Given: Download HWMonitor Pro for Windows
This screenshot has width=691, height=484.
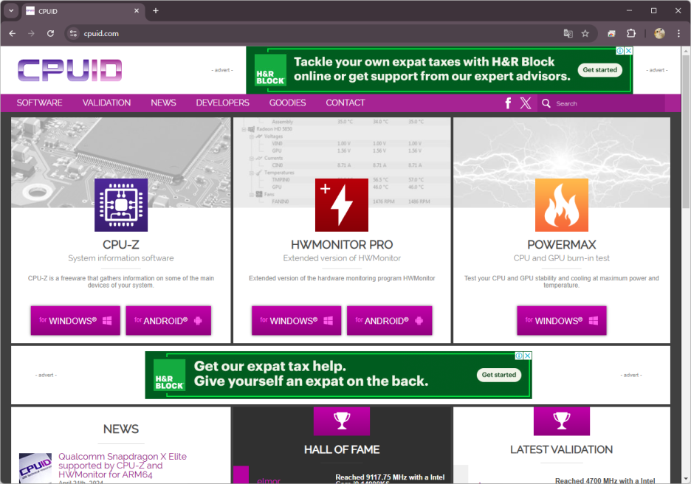Looking at the screenshot, I should 296,321.
